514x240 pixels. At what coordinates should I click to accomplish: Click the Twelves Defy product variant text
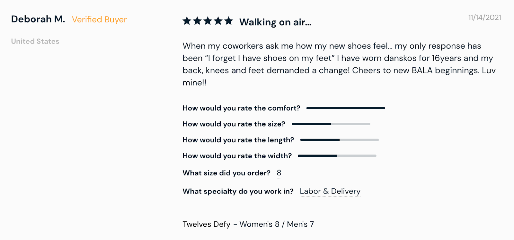click(248, 224)
